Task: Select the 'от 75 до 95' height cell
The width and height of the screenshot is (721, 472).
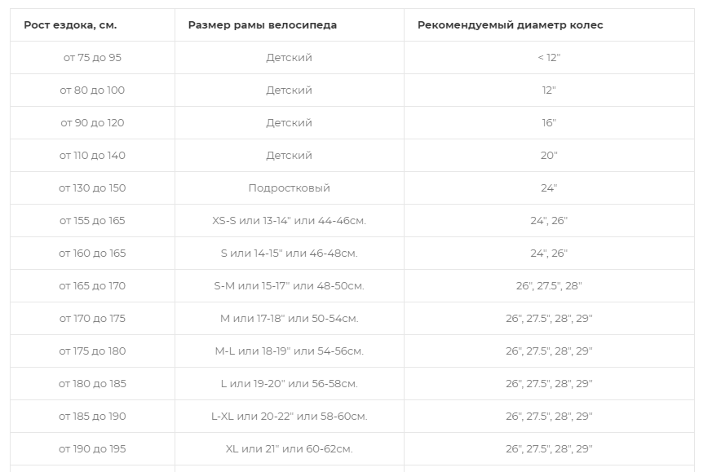Action: coord(92,58)
